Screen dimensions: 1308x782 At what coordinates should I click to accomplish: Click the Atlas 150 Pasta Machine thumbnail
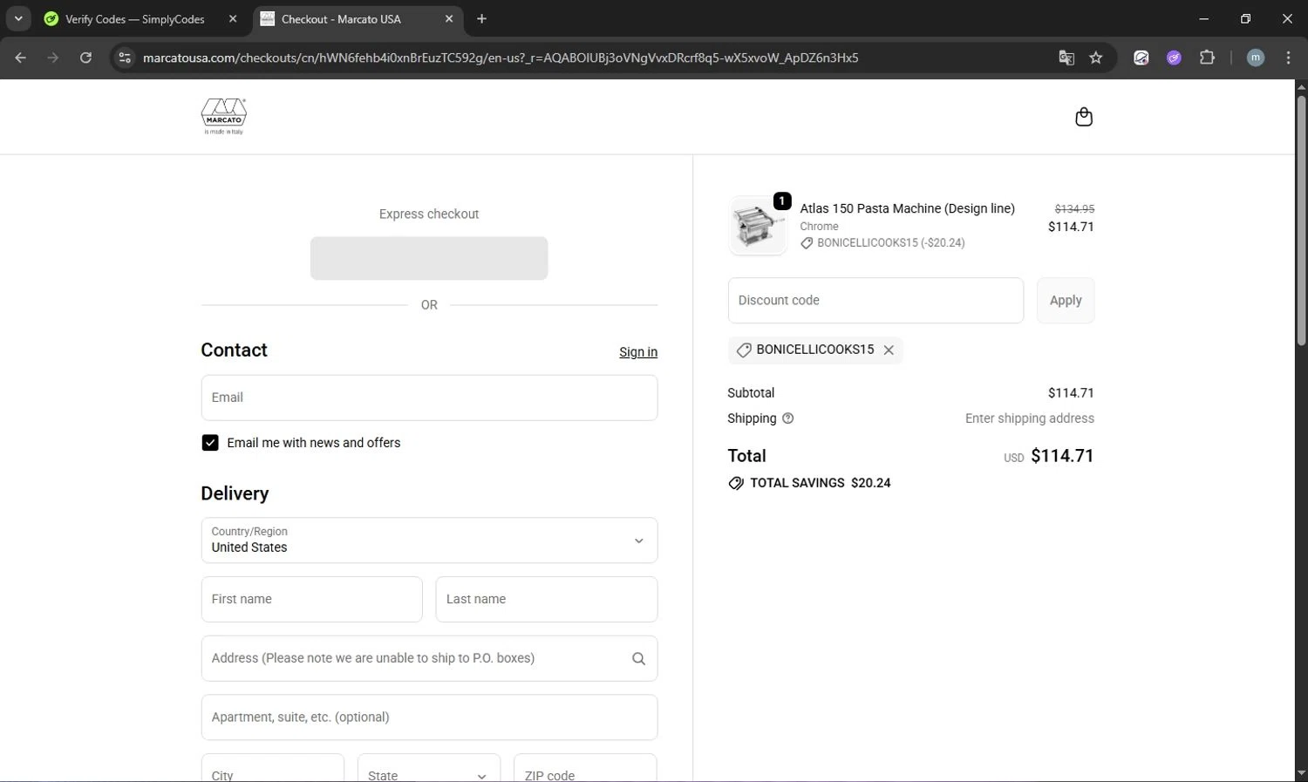click(758, 226)
